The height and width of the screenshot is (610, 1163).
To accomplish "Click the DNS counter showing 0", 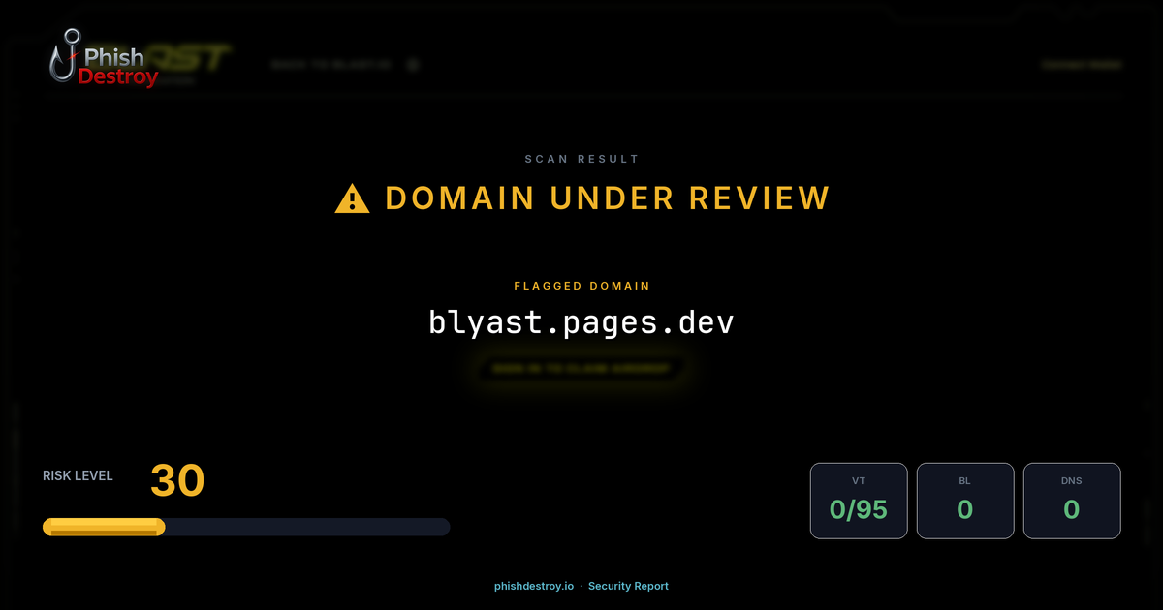I will (1072, 507).
